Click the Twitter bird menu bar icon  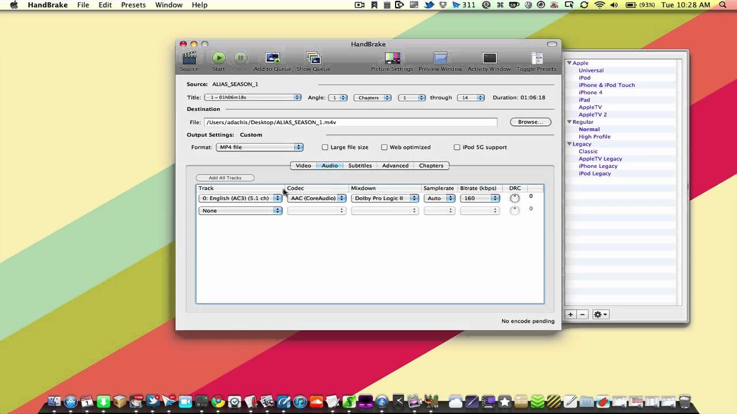click(x=429, y=5)
